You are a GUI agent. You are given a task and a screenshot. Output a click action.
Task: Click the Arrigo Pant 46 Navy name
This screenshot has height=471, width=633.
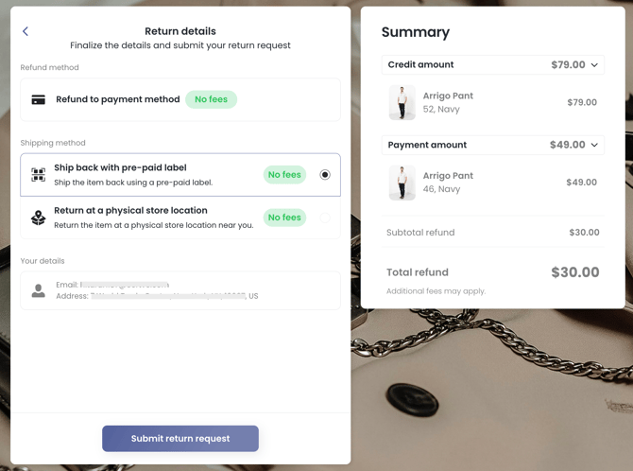coord(448,176)
